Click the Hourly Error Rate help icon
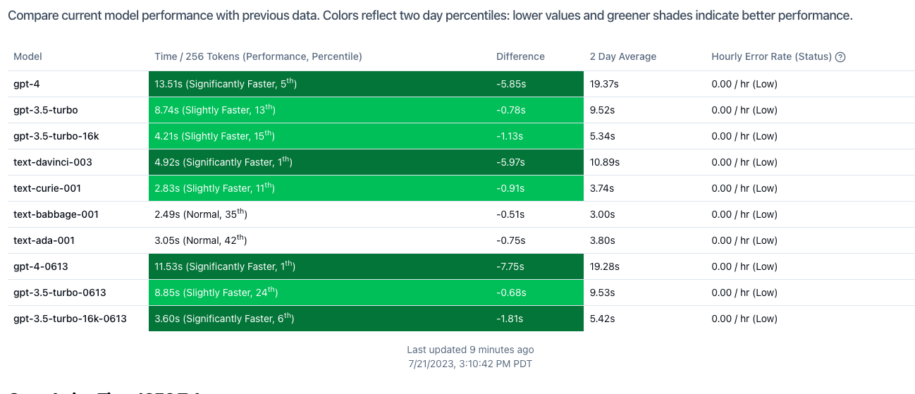Viewport: 915px width, 394px height. point(840,57)
